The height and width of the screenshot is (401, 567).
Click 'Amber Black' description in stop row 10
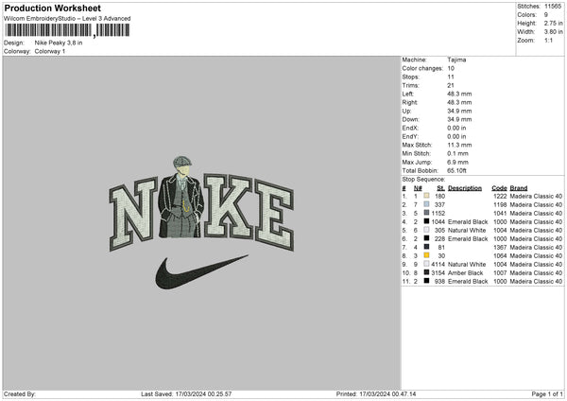click(465, 273)
